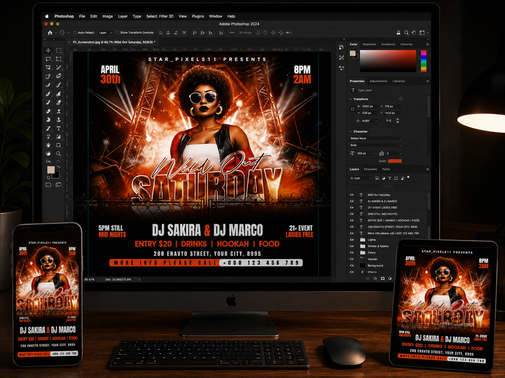
Task: Open the layer filter kind dropdown
Action: (x=360, y=178)
